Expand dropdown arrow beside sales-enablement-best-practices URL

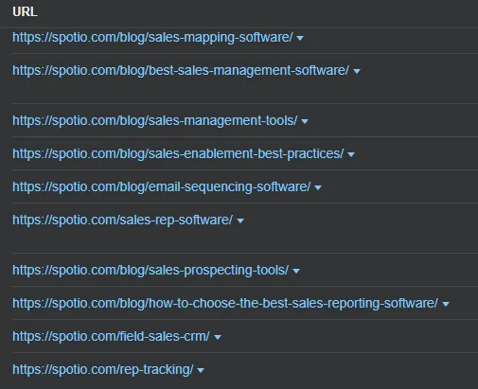click(x=351, y=154)
